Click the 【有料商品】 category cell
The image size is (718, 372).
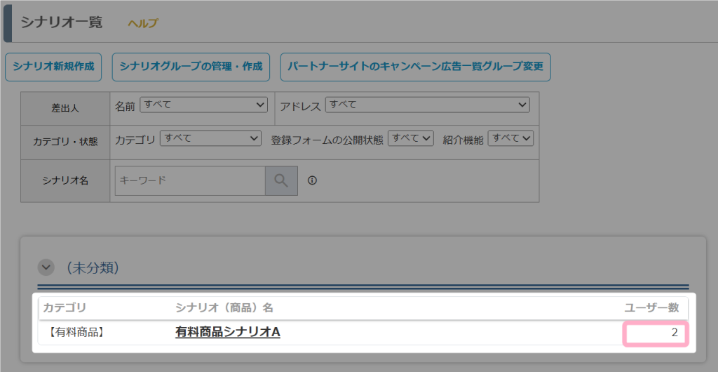pyautogui.click(x=75, y=333)
